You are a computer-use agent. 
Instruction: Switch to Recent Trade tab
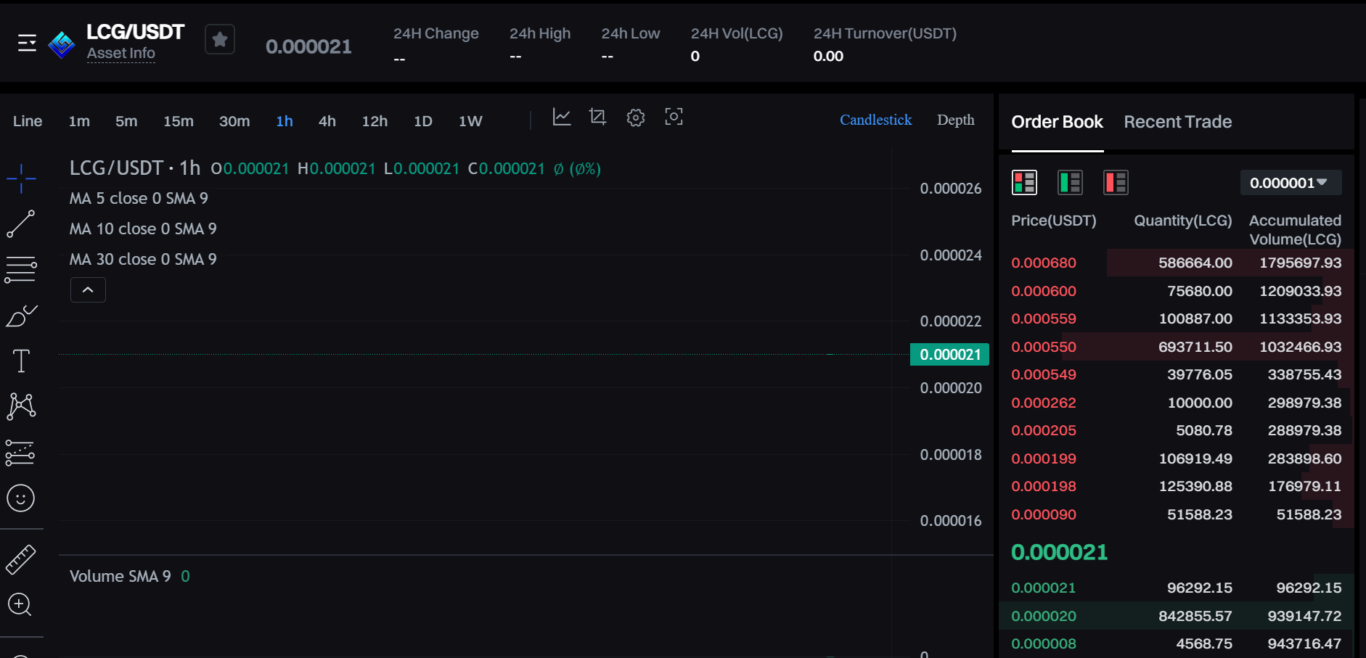(1177, 122)
